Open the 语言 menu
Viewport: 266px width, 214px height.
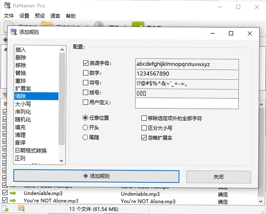(55, 16)
